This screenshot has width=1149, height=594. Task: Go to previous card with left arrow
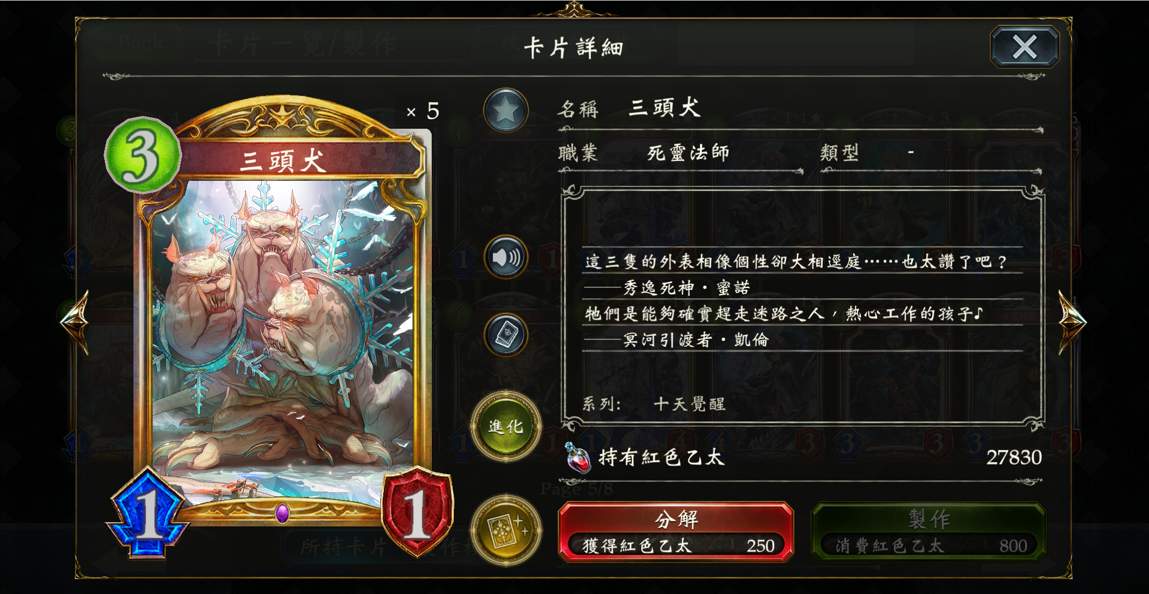pos(76,322)
